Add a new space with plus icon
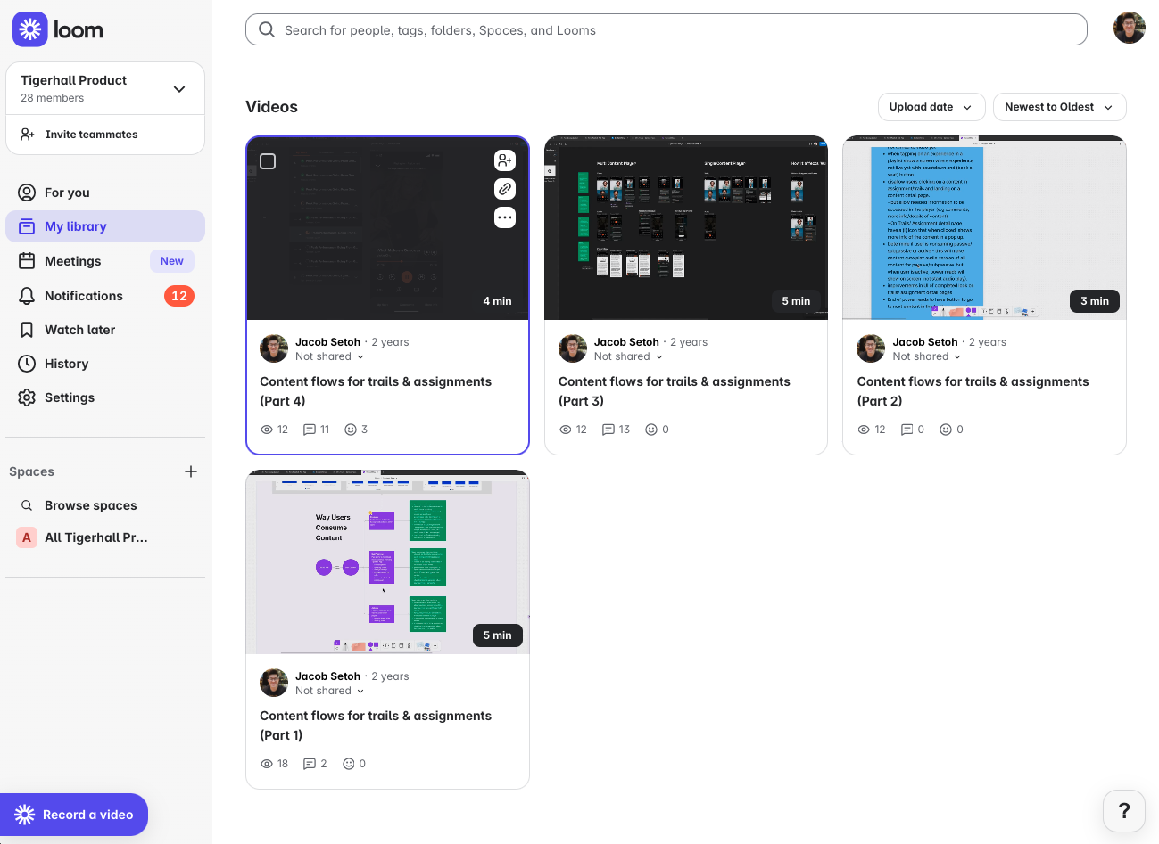 coord(191,471)
